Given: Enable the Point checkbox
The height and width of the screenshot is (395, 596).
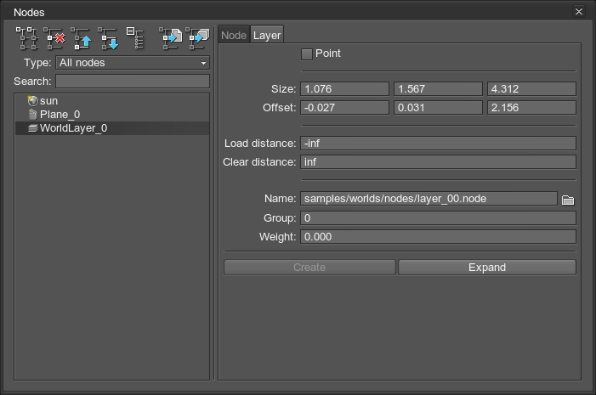Looking at the screenshot, I should (x=307, y=54).
